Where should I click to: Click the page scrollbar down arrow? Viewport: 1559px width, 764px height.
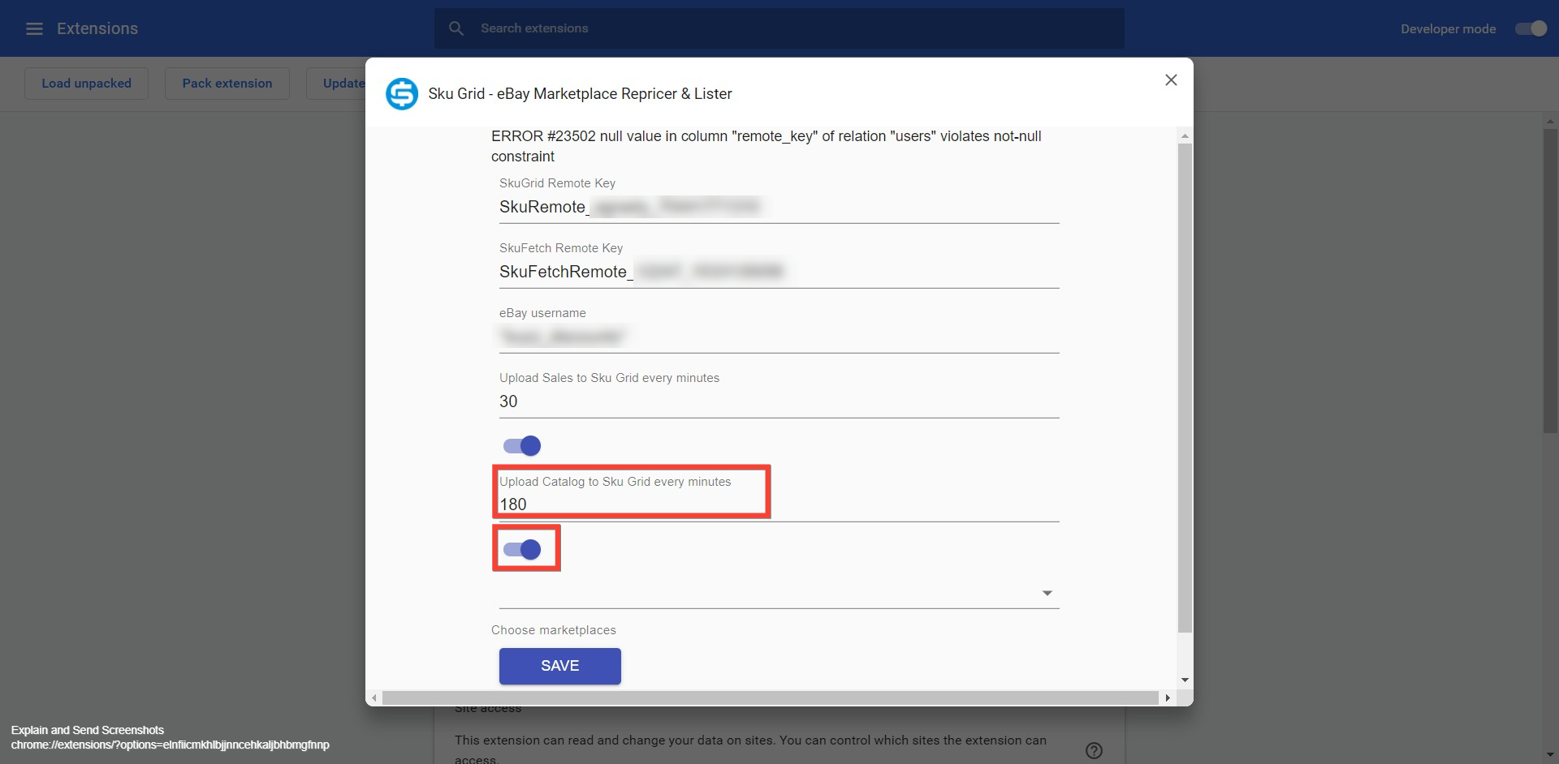(1550, 755)
